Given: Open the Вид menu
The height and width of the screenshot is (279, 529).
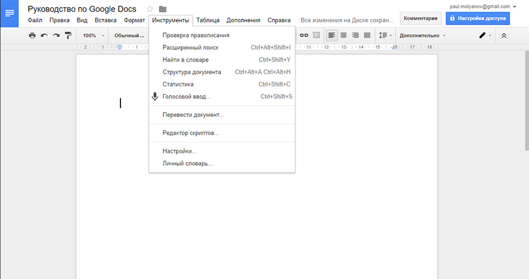Looking at the screenshot, I should [x=82, y=20].
